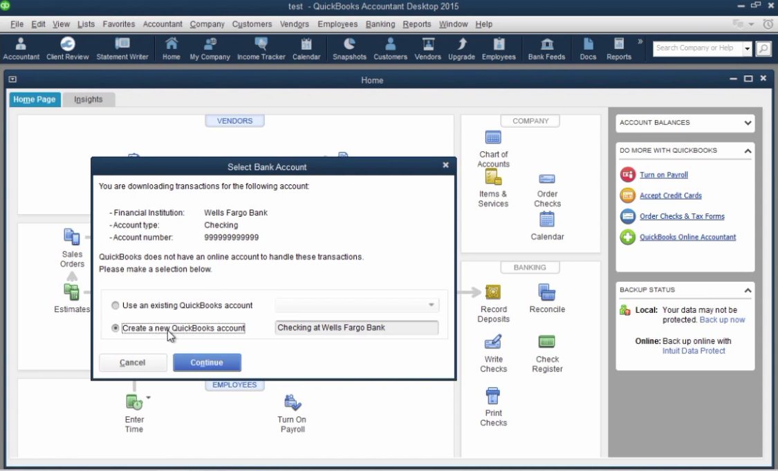Click the Upgrade toolbar icon
The width and height of the screenshot is (778, 471).
pyautogui.click(x=461, y=49)
